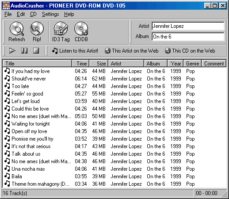Screen dimensions: 229x199
Task: Click note icon beside Could this be love
Action: click(x=7, y=108)
